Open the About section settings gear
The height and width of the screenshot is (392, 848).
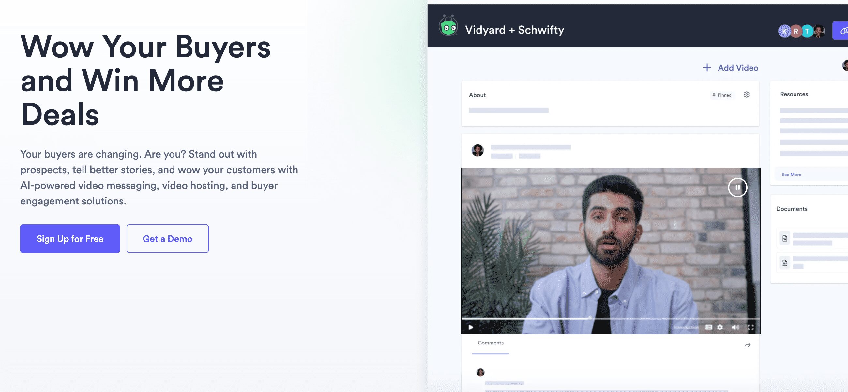pos(746,95)
